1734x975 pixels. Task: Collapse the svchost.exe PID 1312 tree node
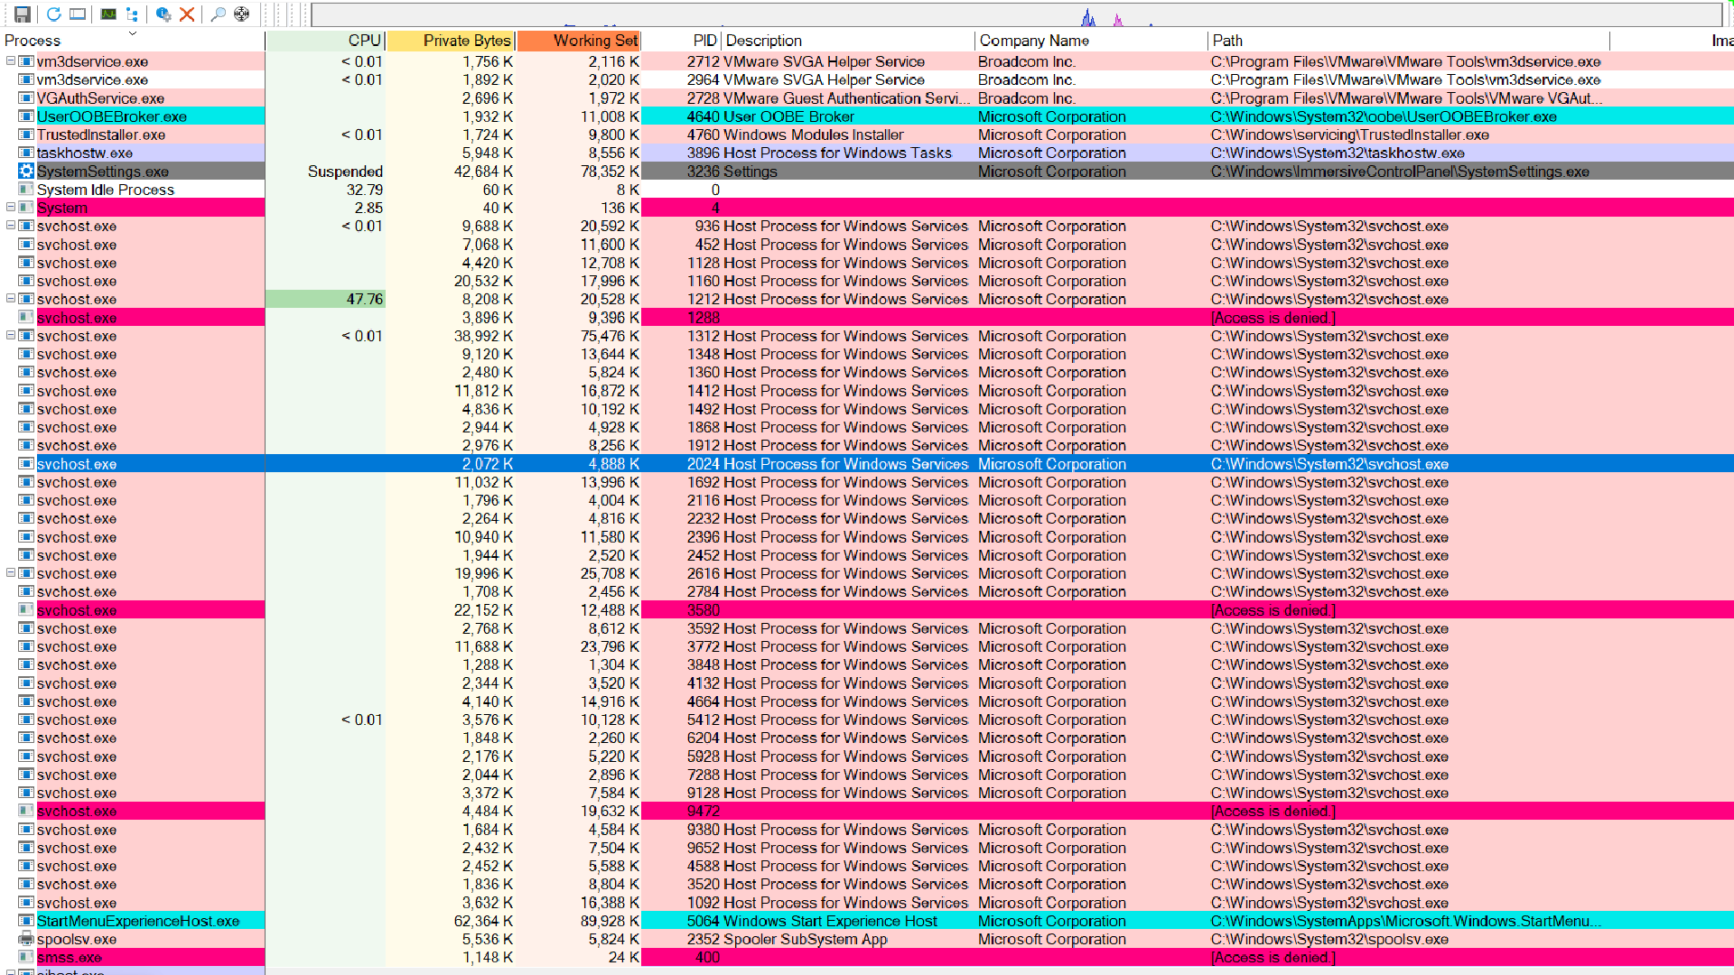[11, 336]
